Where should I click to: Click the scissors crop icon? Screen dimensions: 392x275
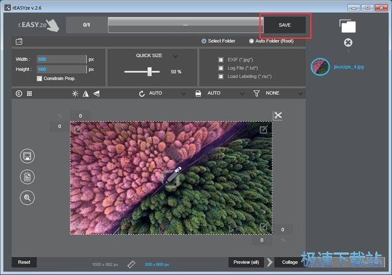pos(278,116)
